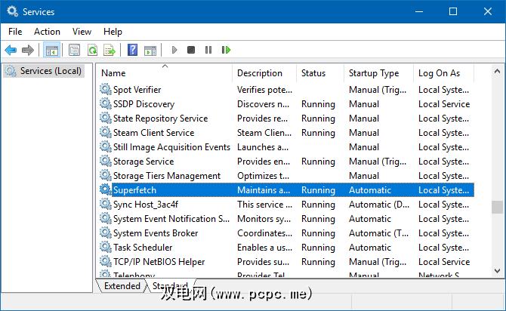
Task: Switch to the Extended tab
Action: click(x=122, y=286)
